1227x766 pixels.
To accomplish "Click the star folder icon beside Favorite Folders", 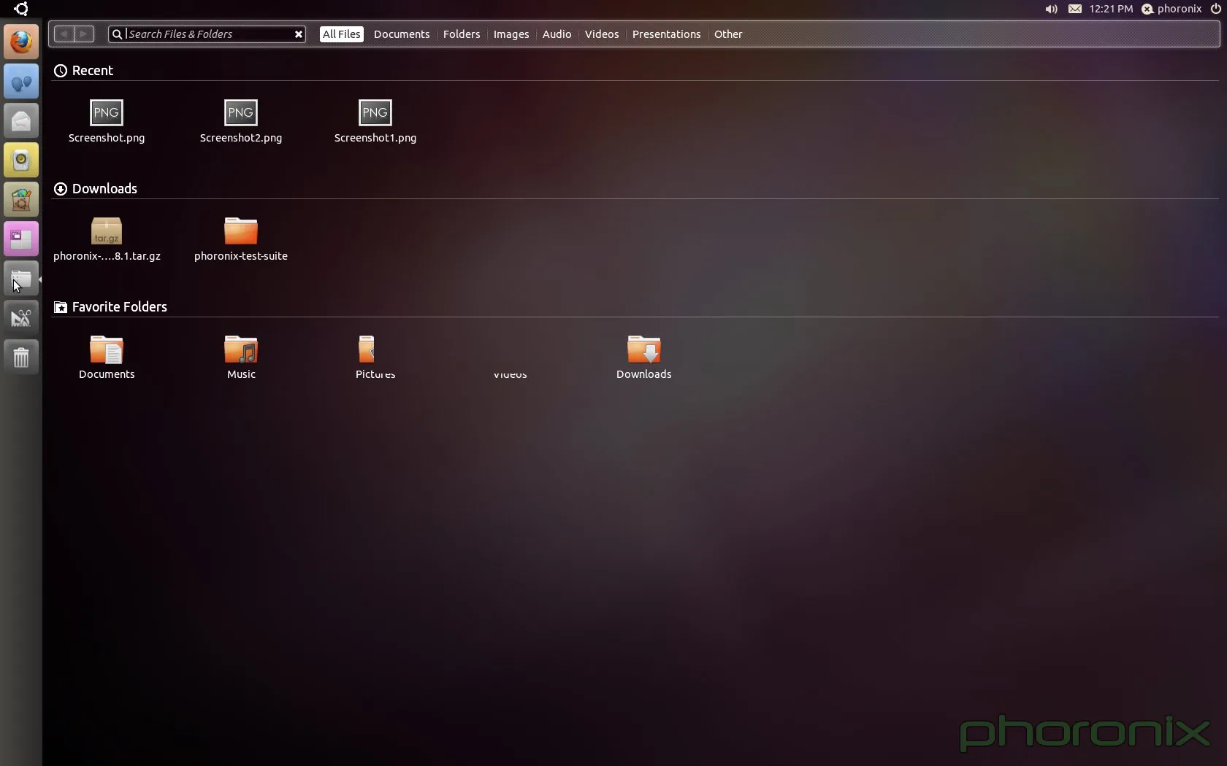I will (61, 308).
